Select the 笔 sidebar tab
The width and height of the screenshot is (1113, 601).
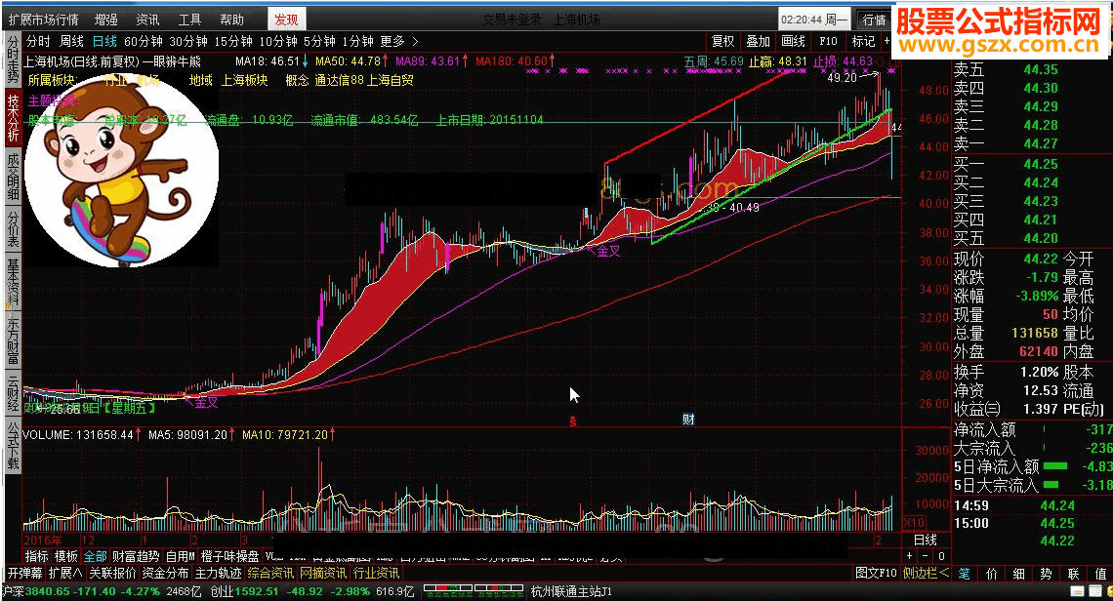tap(964, 574)
